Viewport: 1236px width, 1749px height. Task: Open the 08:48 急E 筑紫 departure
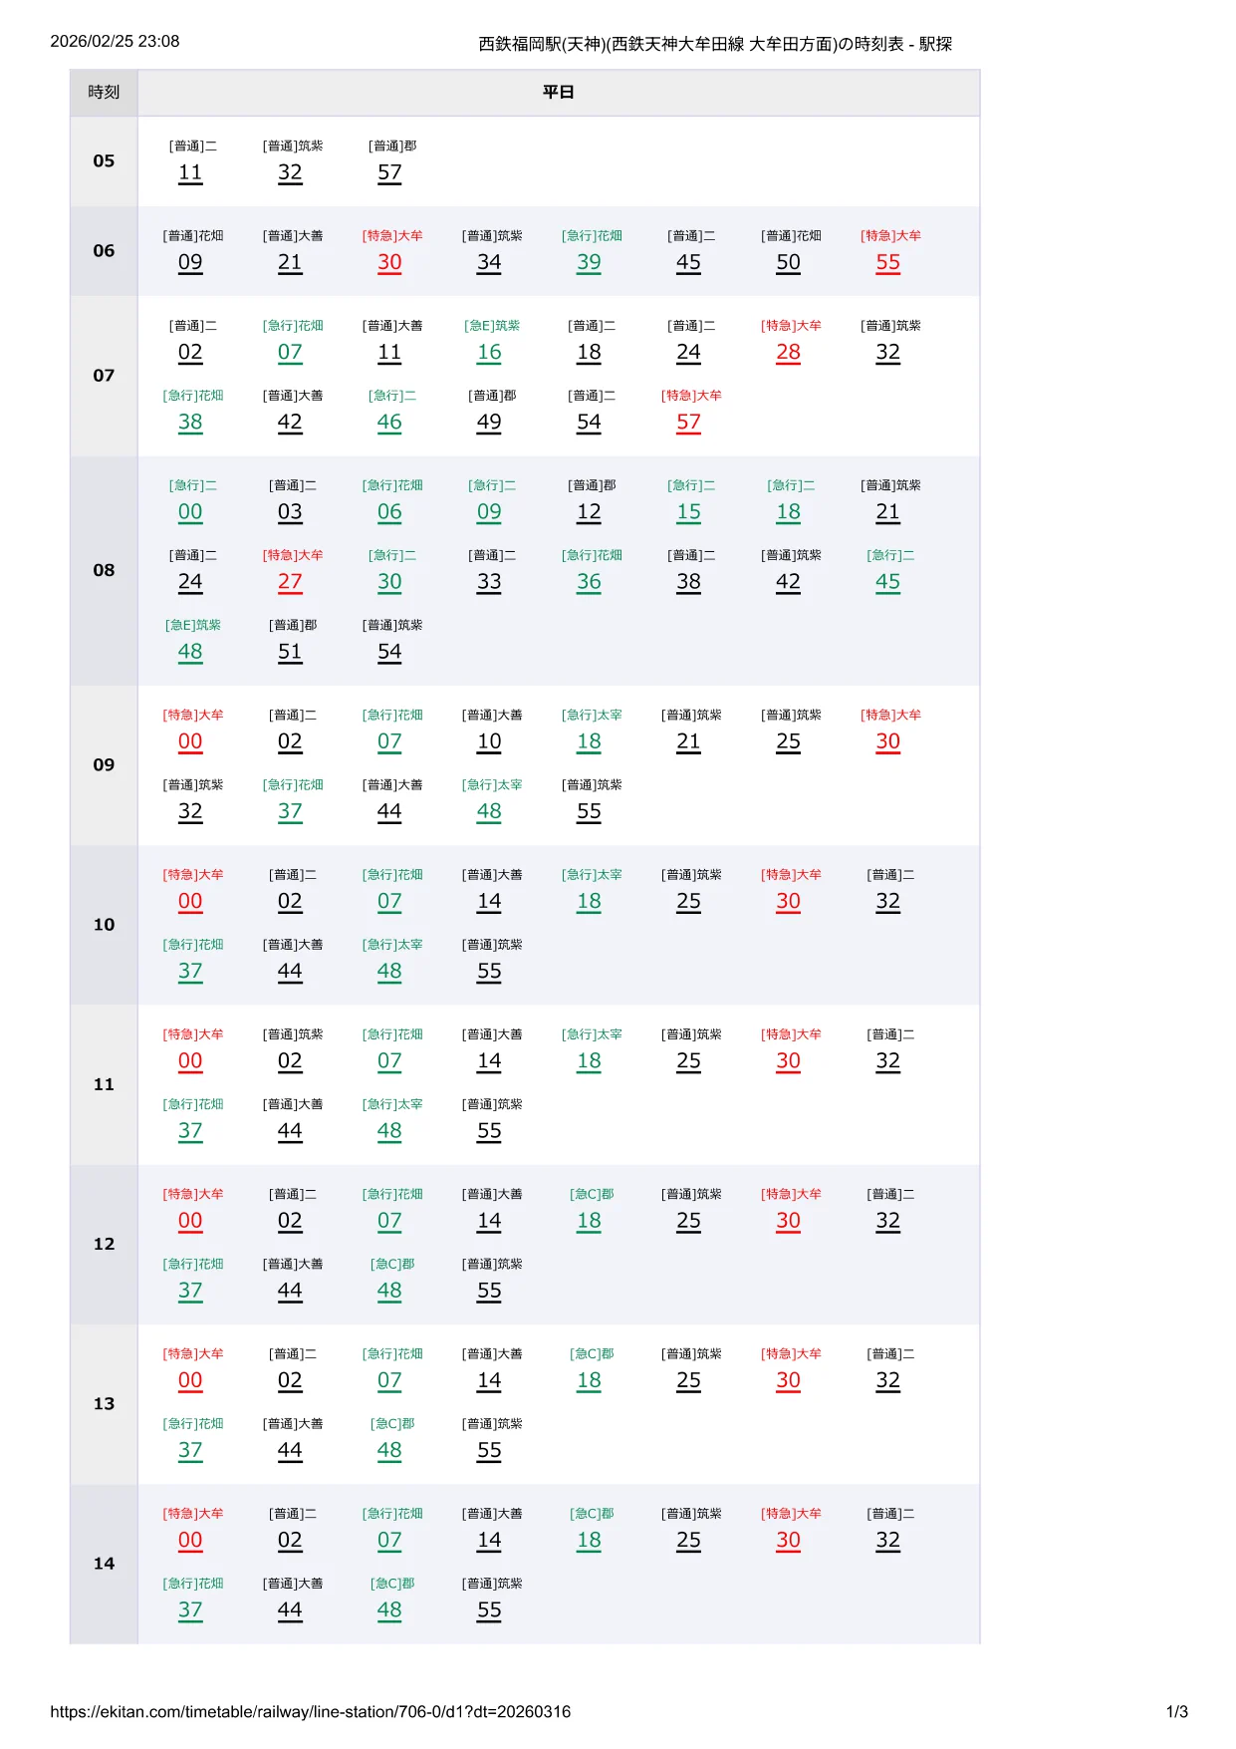(x=190, y=652)
